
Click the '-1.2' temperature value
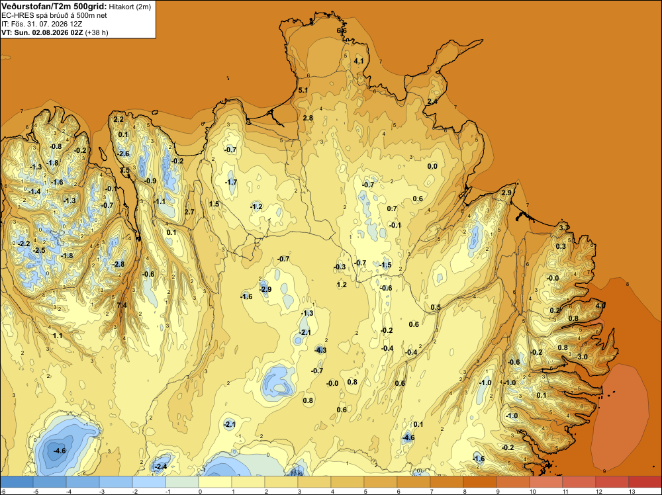pos(256,206)
